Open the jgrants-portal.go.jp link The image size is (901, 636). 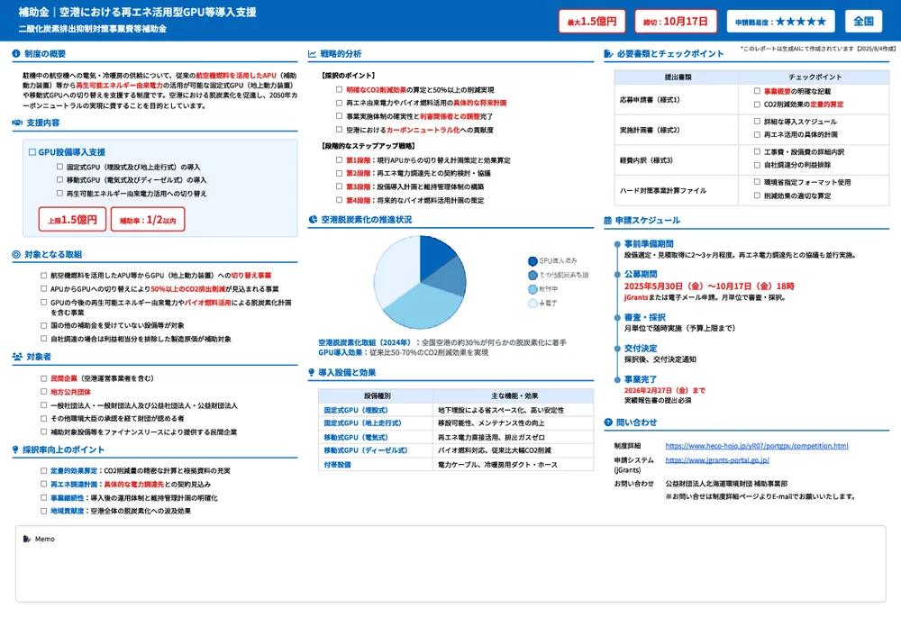coord(717,460)
